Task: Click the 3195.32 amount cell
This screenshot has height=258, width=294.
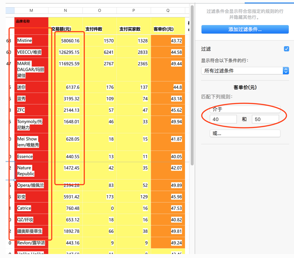Action: coord(65,99)
